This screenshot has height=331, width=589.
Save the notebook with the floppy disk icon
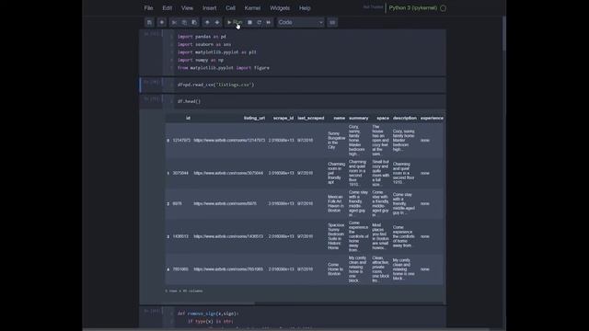point(149,22)
